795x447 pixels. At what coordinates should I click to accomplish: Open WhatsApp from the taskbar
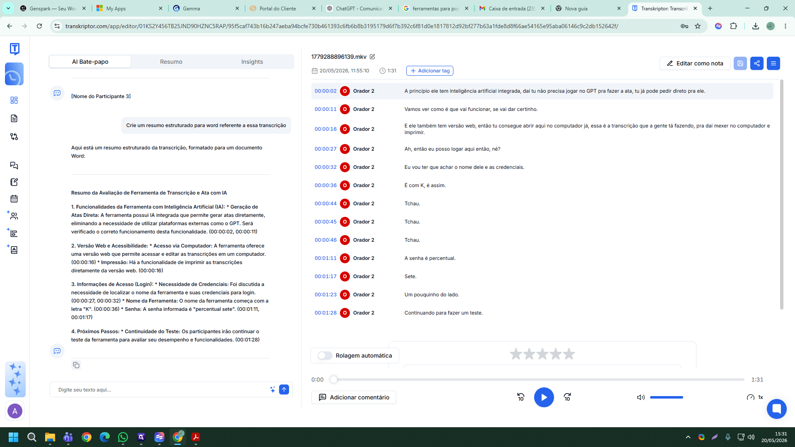click(x=123, y=437)
